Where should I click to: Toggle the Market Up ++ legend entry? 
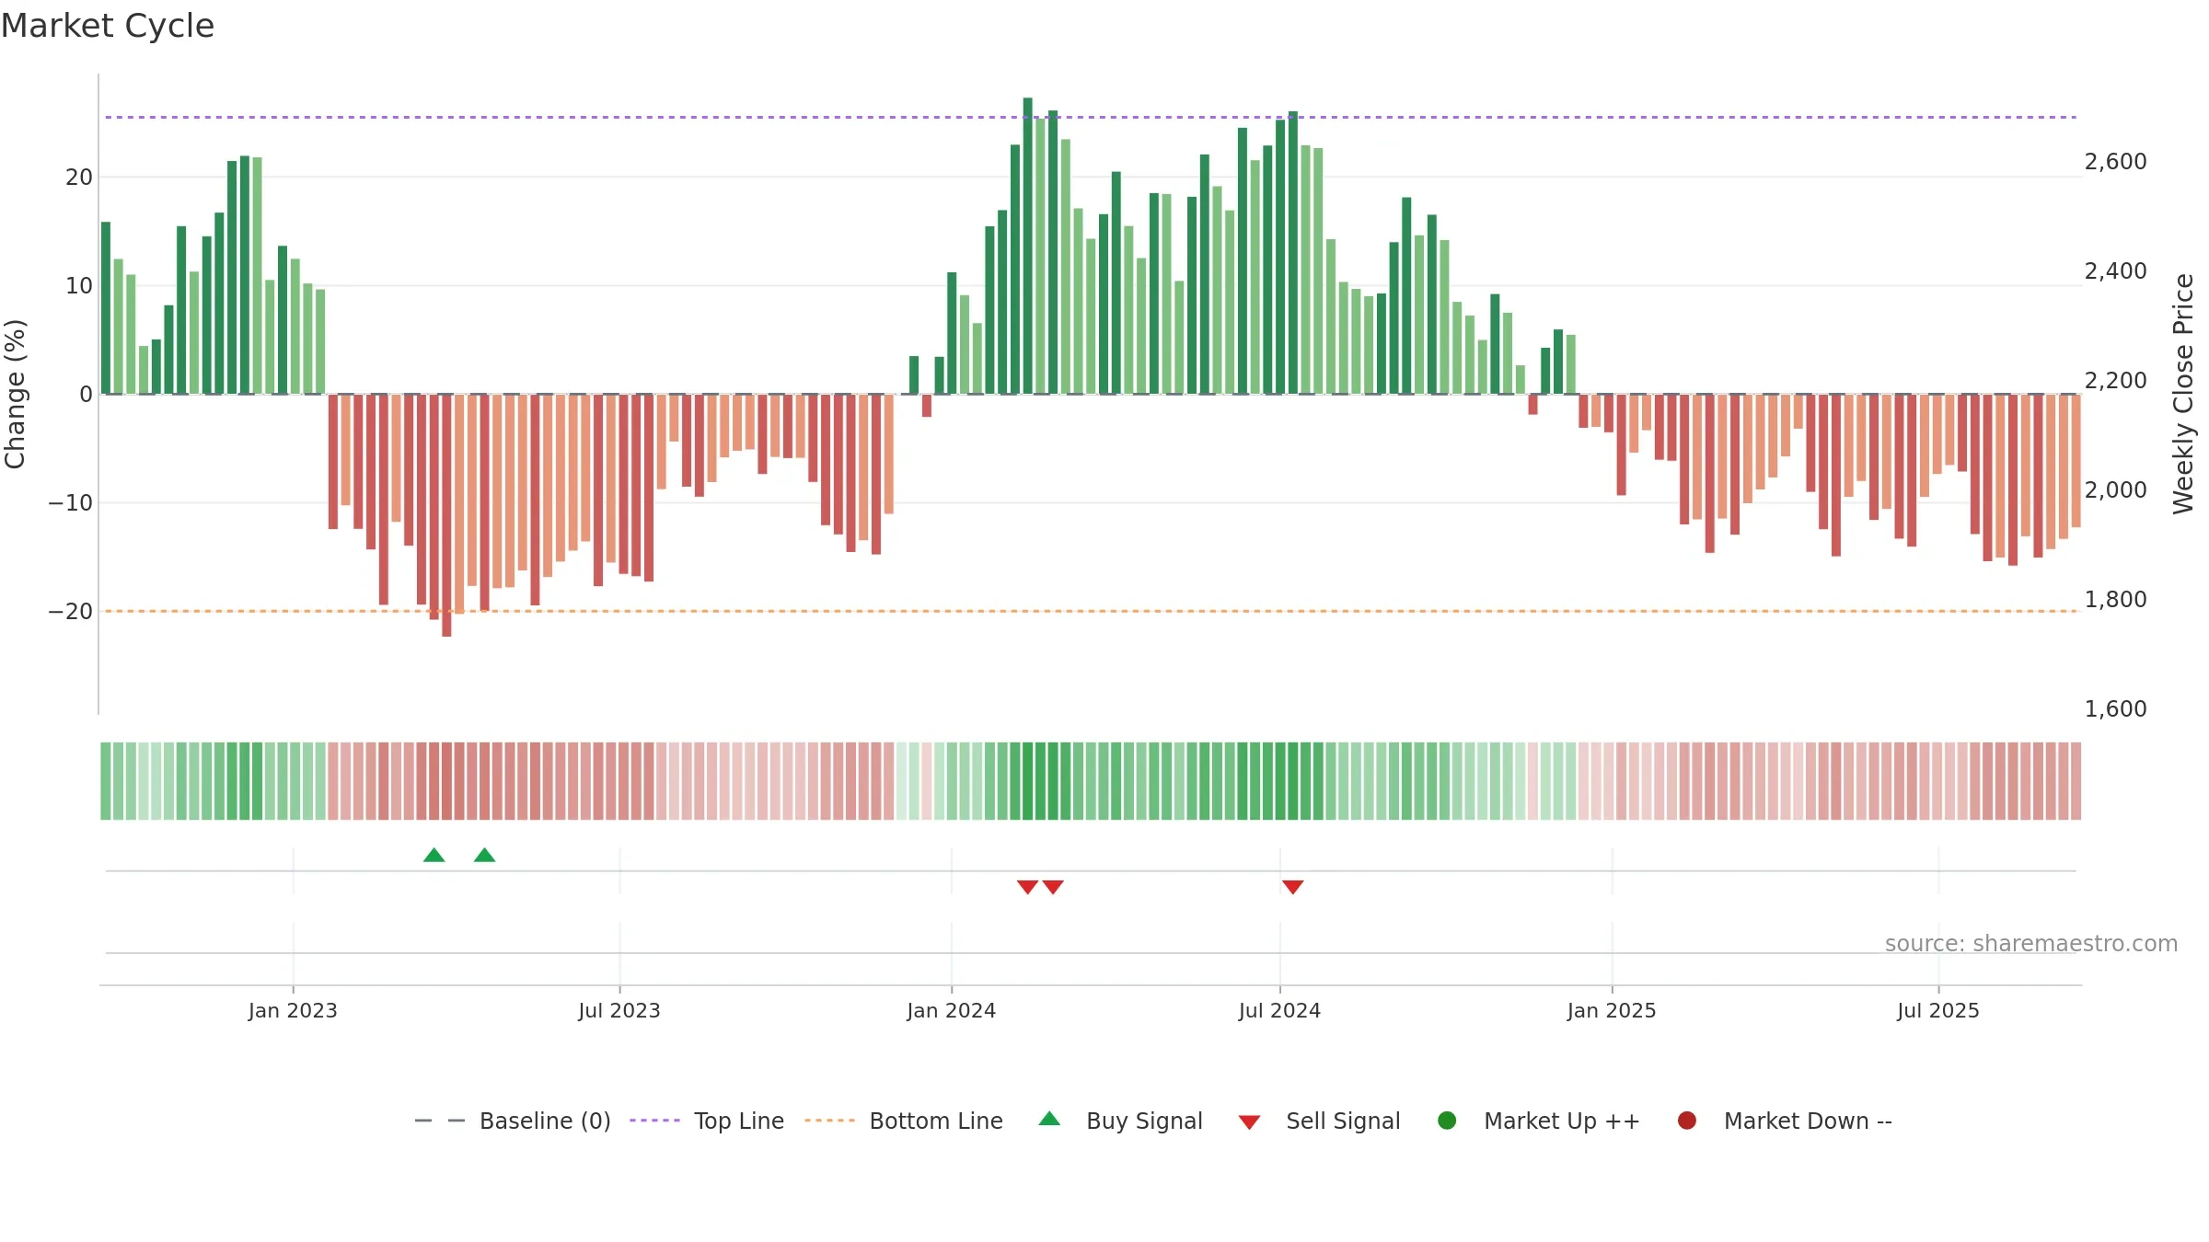coord(1539,1121)
